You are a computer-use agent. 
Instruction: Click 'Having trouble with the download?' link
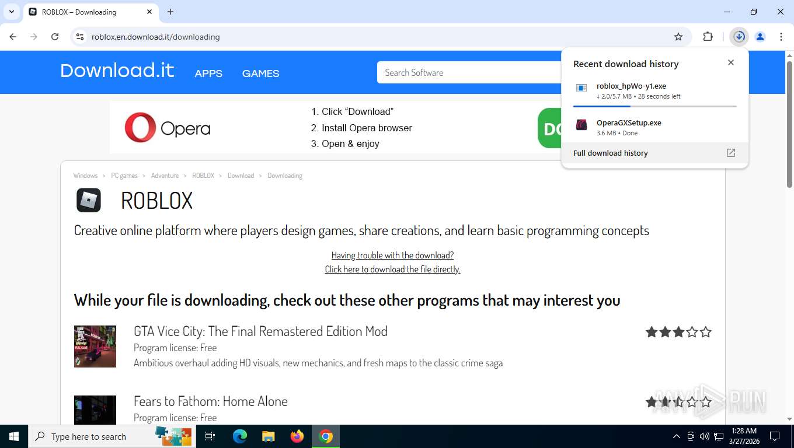(392, 255)
